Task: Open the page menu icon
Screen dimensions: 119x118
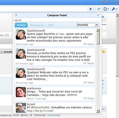Action: coord(106,9)
